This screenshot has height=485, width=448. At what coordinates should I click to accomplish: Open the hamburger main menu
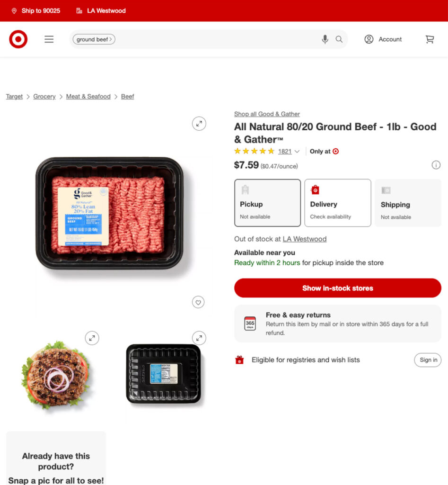49,39
